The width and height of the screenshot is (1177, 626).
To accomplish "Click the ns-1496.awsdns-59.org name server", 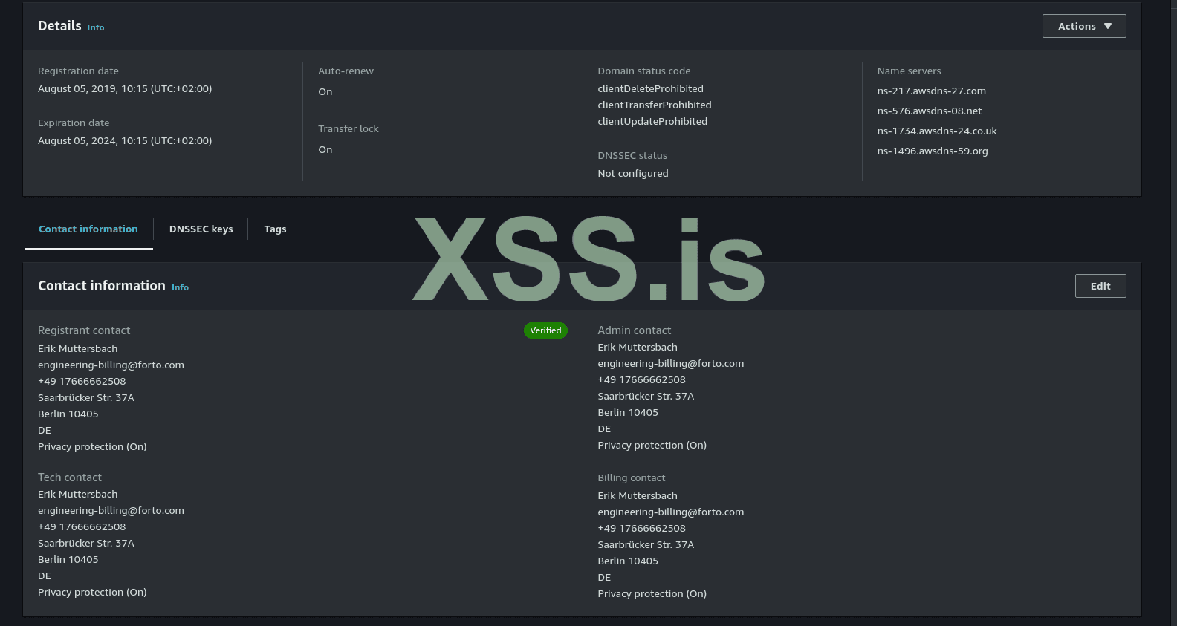I will pyautogui.click(x=932, y=151).
